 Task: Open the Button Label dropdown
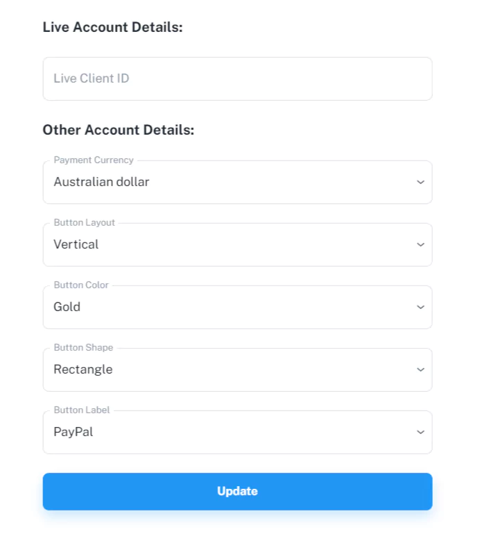237,433
